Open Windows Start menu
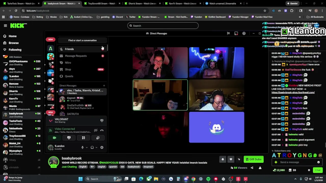This screenshot has height=183, width=326. pos(80,179)
